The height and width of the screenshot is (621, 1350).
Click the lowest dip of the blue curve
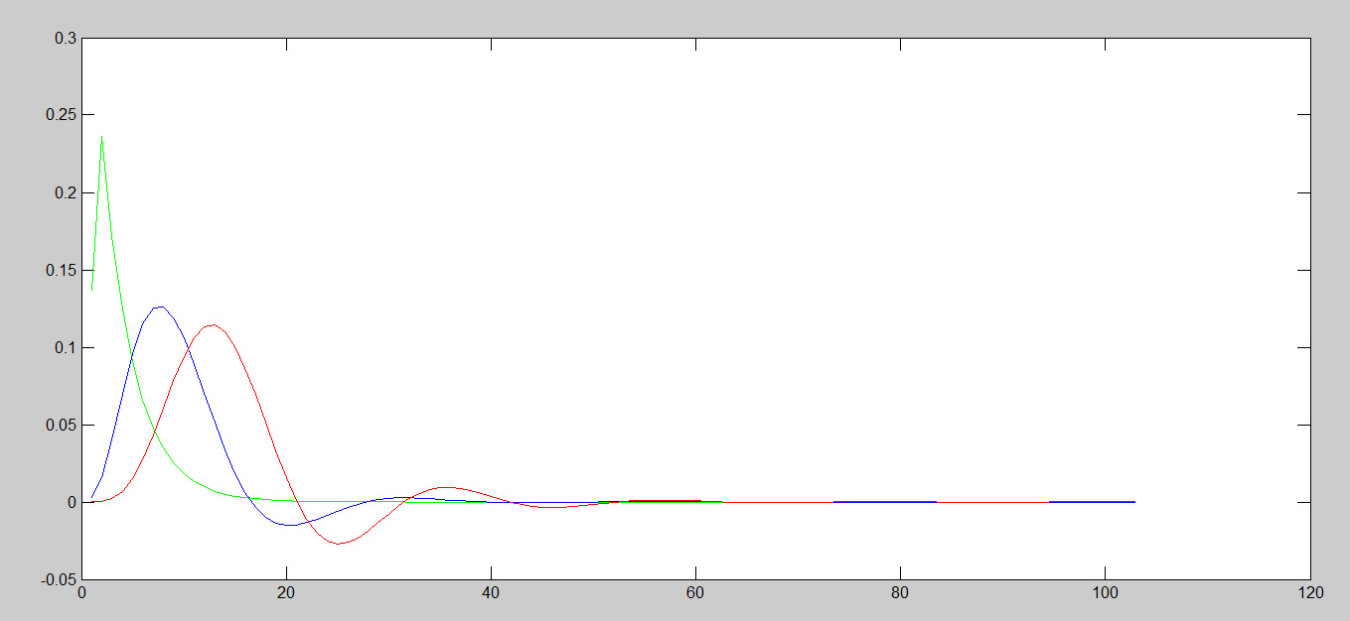(289, 525)
